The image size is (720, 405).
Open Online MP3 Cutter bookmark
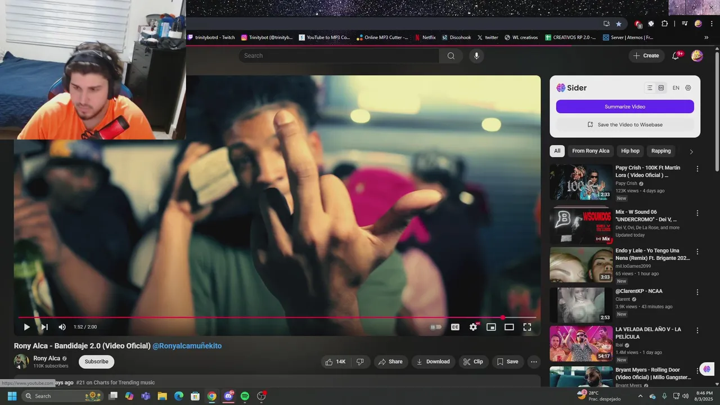382,38
